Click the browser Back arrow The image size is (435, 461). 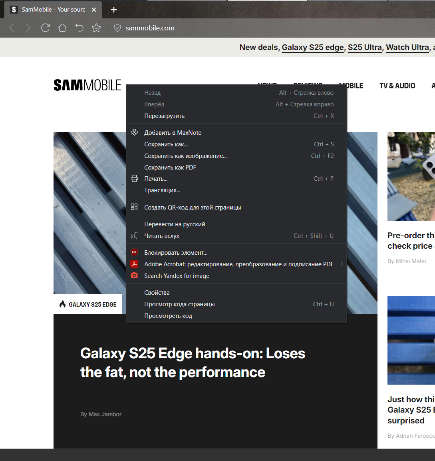[12, 28]
